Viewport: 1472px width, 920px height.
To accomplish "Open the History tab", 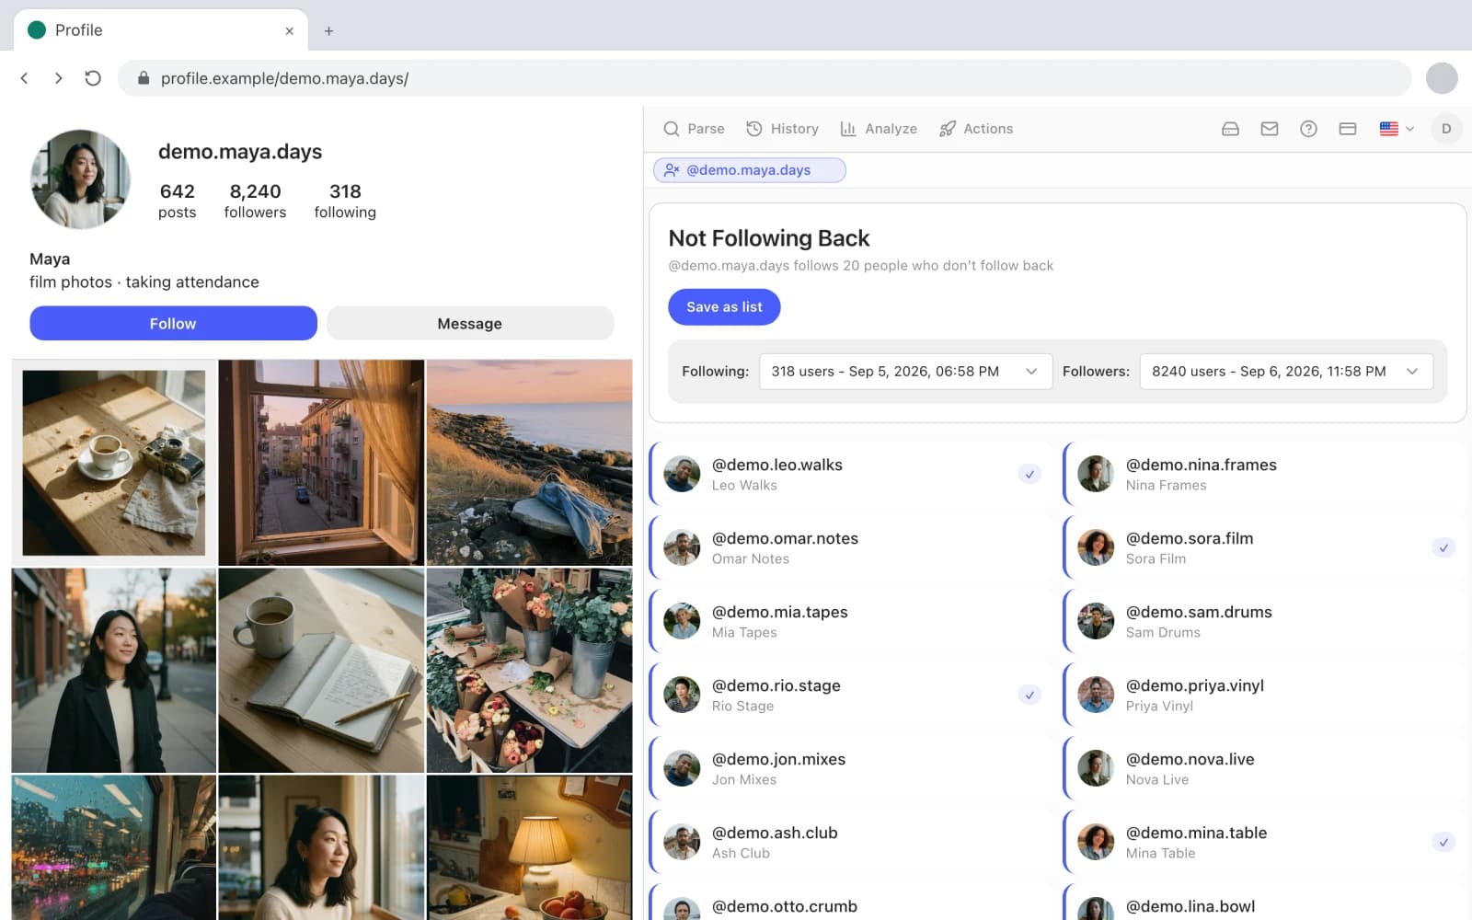I will pos(782,129).
